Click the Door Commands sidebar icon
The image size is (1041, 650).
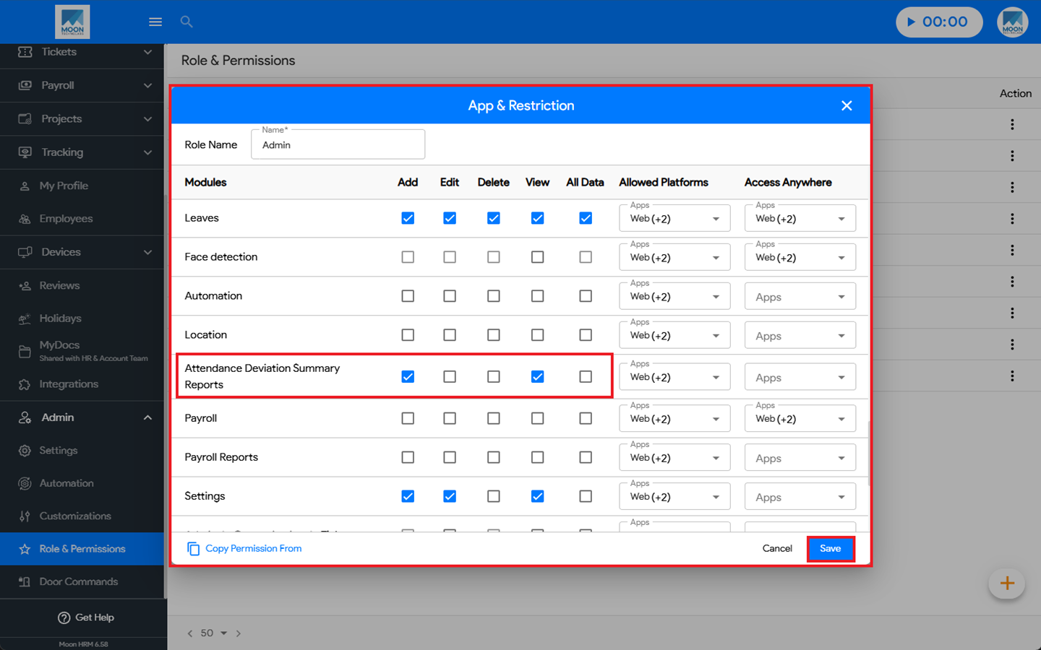pos(25,582)
